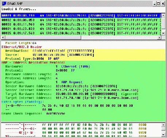
Task: Click the Target Internet Address line
Action: click(72, 98)
